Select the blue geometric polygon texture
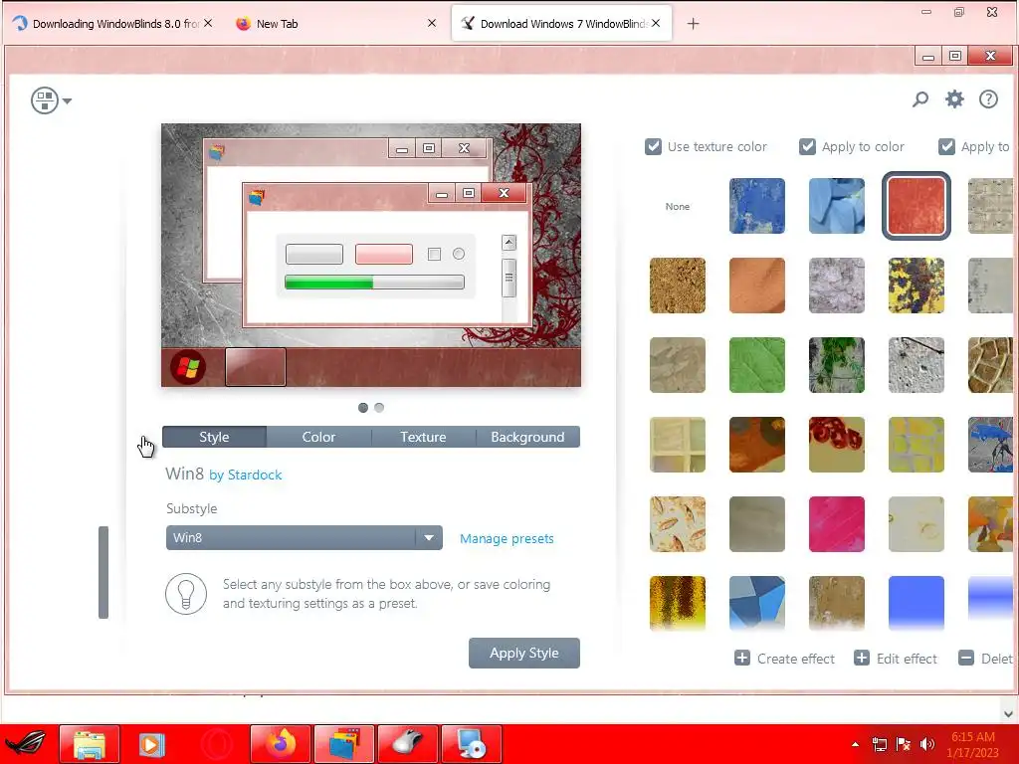The height and width of the screenshot is (764, 1019). 757,603
